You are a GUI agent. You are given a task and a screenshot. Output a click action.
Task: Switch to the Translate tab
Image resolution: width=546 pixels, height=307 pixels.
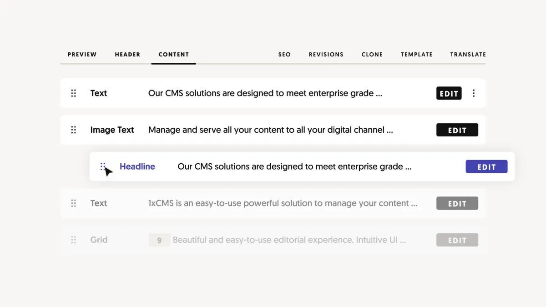click(468, 55)
